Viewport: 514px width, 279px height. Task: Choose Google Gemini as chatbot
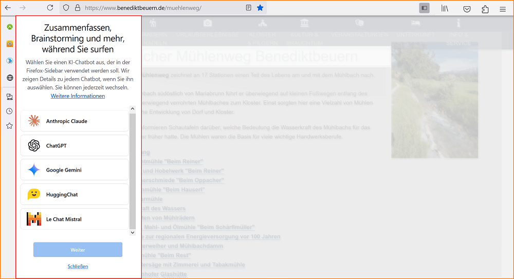pos(75,170)
